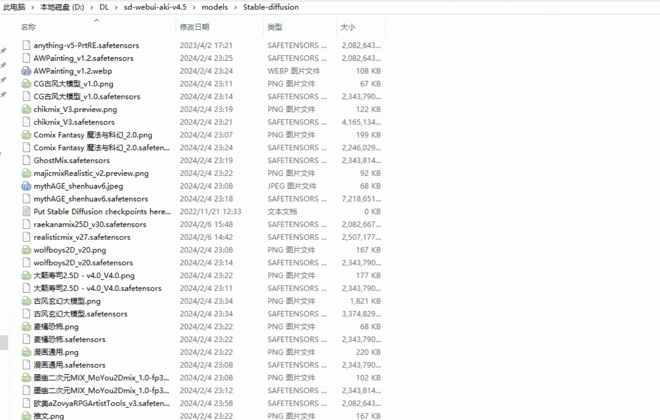660x420 pixels.
Task: Click the chikmix_V3.safetensors file icon
Action: tap(26, 122)
